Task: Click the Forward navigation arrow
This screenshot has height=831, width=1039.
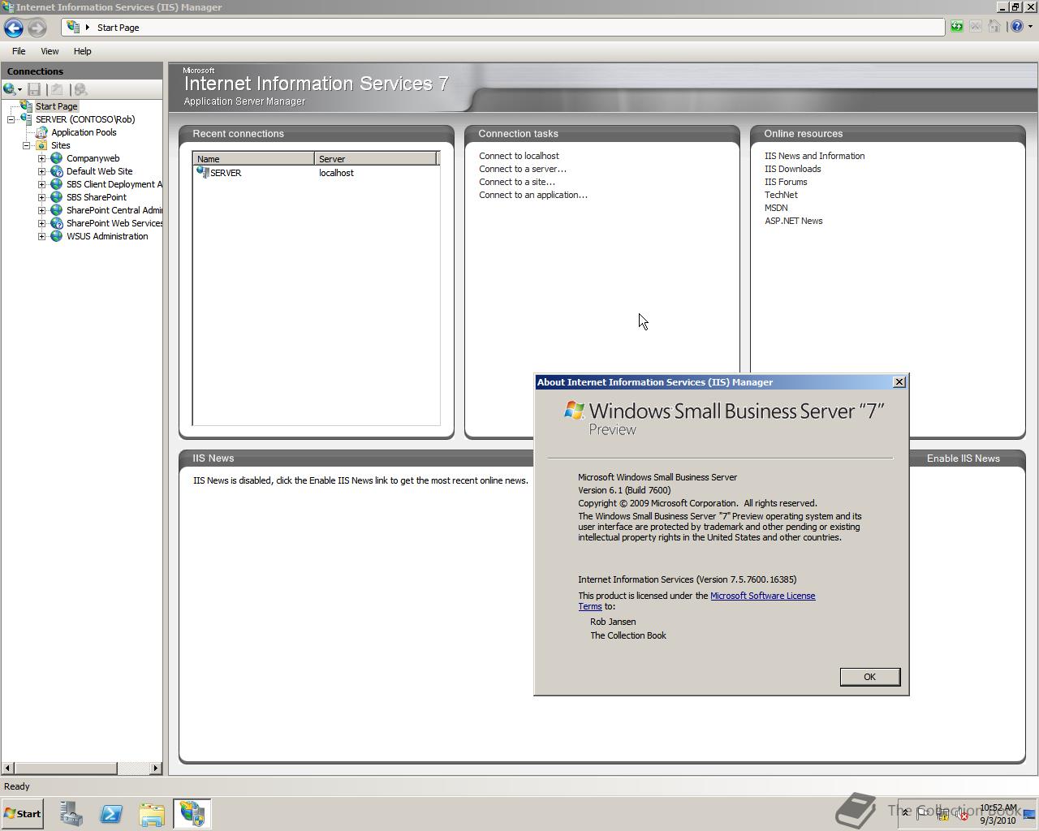Action: point(37,28)
